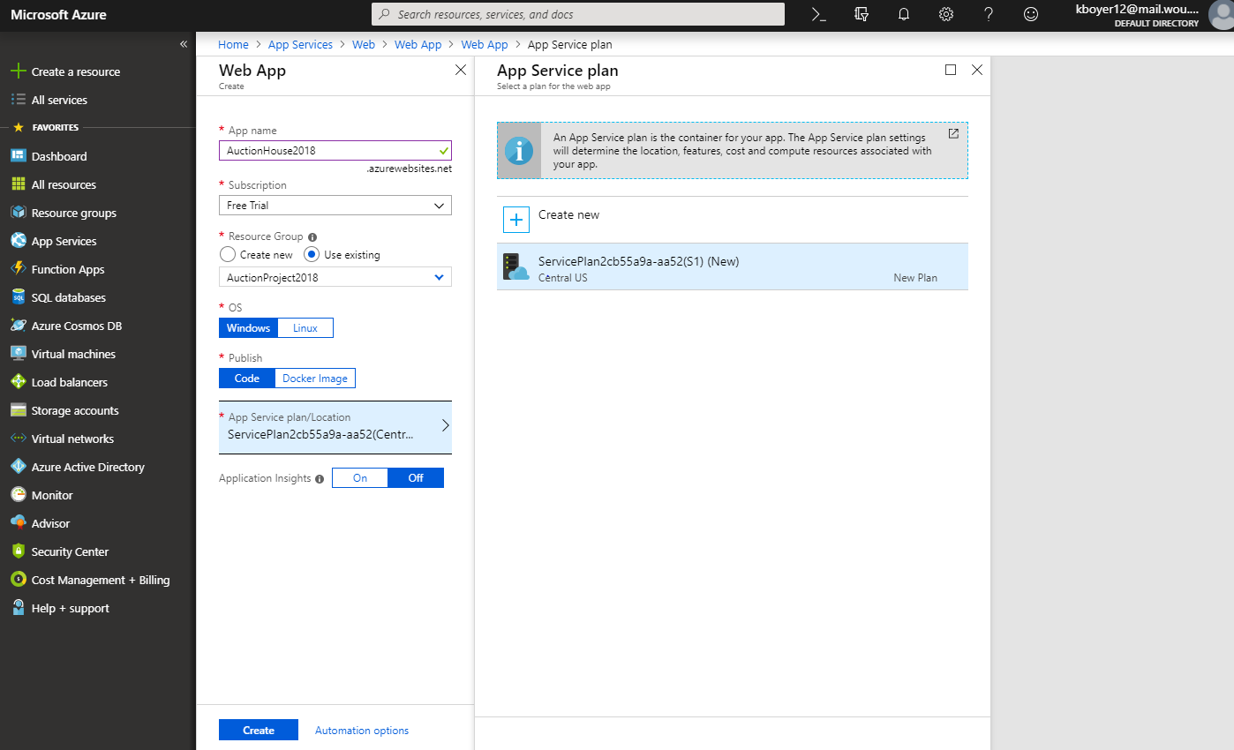1234x750 pixels.
Task: Select ServicePlan2cb55a9a-aa52(S1) plan row
Action: point(733,266)
